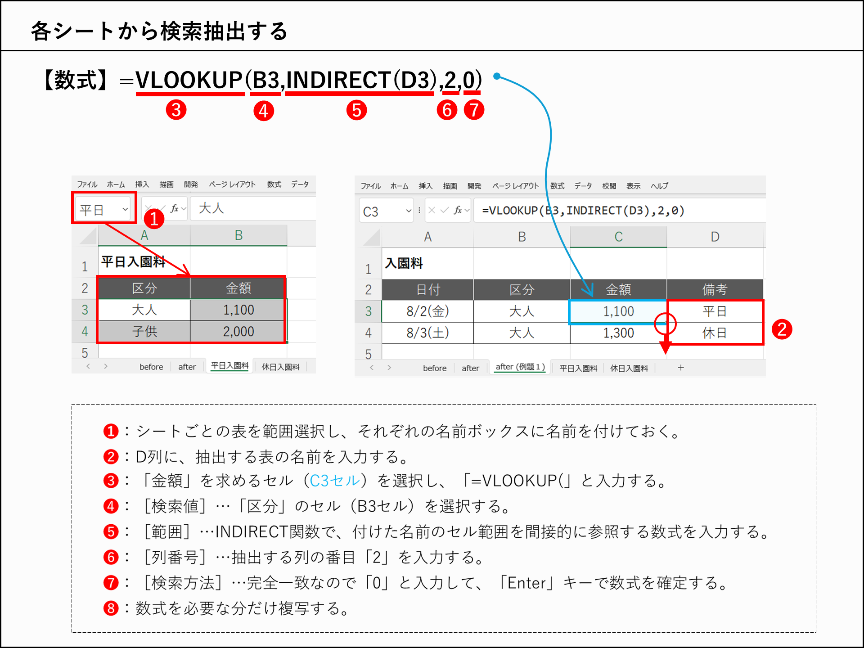Select column B header in left worksheet

point(238,235)
